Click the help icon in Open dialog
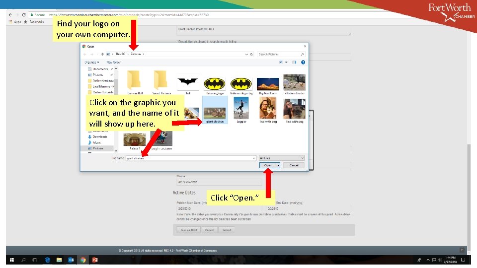 click(303, 62)
